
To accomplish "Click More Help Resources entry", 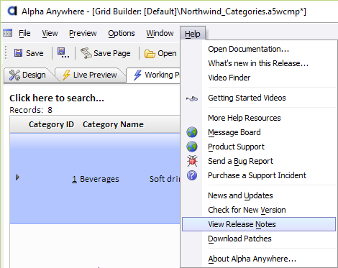I will click(x=245, y=118).
